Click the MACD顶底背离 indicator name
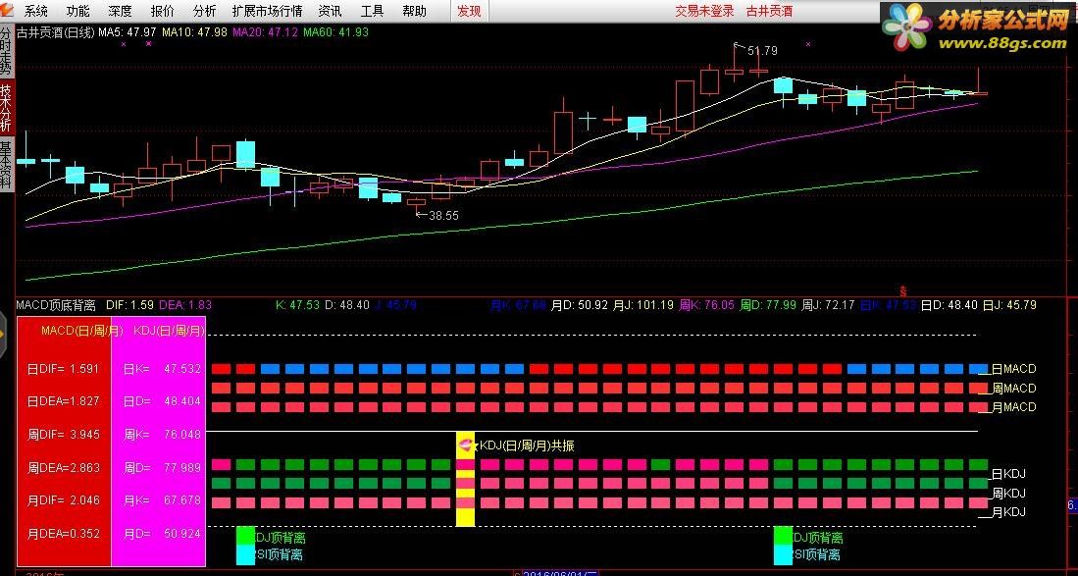Viewport: 1078px width, 576px height. click(x=56, y=305)
